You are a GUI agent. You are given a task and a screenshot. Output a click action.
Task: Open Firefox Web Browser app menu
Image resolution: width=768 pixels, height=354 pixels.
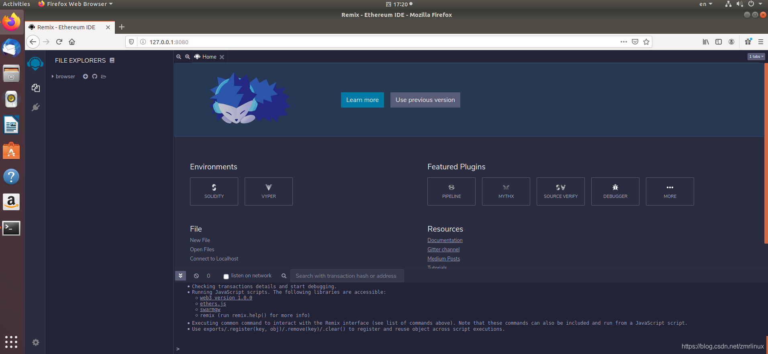click(76, 4)
